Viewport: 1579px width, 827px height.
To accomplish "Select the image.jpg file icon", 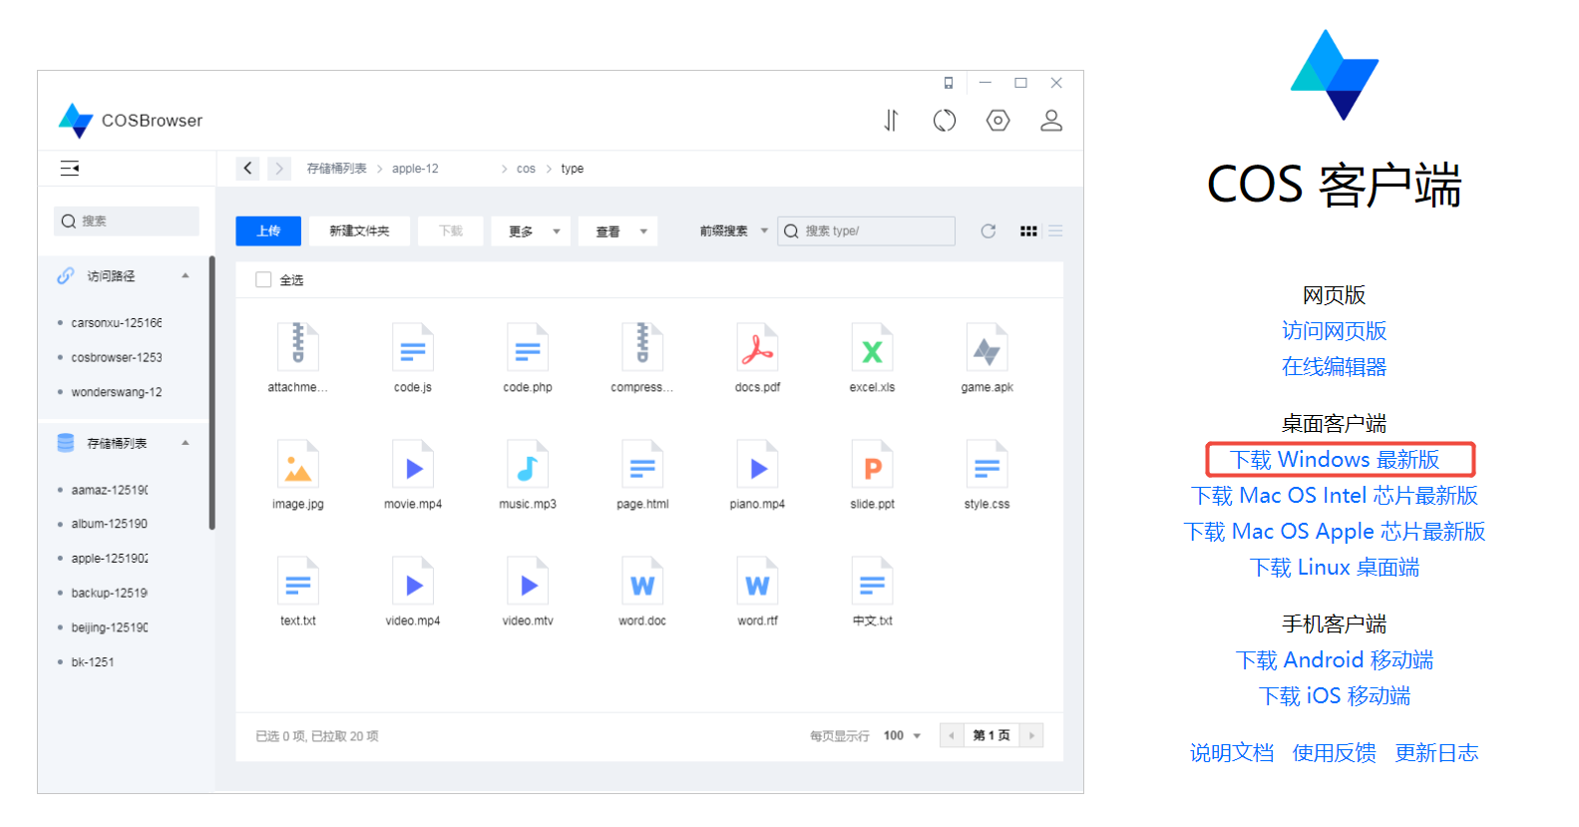I will 298,464.
